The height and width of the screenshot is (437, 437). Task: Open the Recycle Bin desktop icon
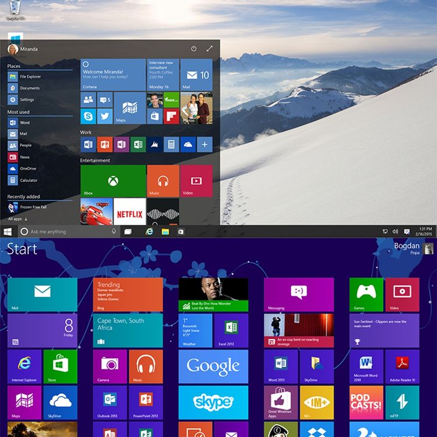coord(15,10)
